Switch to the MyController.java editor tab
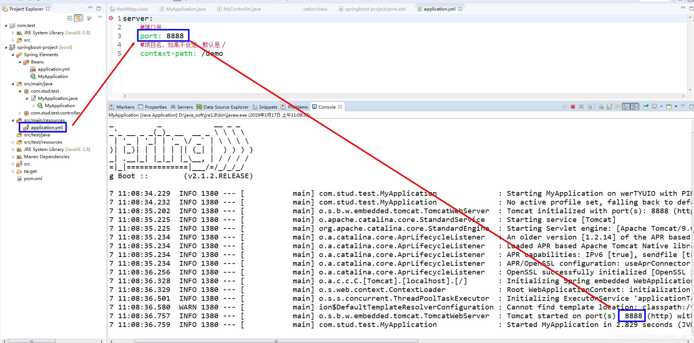The width and height of the screenshot is (694, 343). click(239, 9)
